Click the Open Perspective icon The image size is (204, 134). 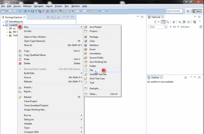(188, 11)
